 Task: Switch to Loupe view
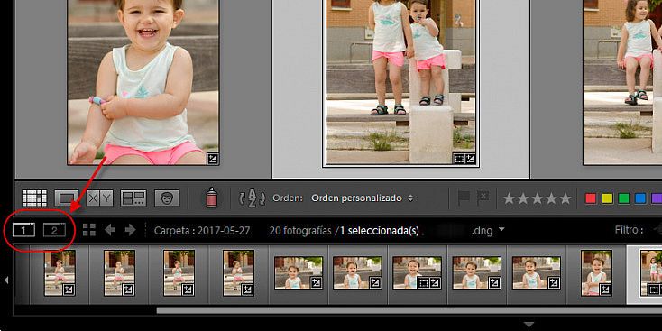click(x=67, y=198)
